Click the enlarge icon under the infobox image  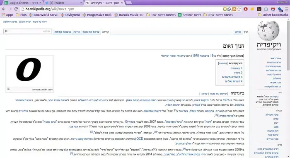pos(8,89)
